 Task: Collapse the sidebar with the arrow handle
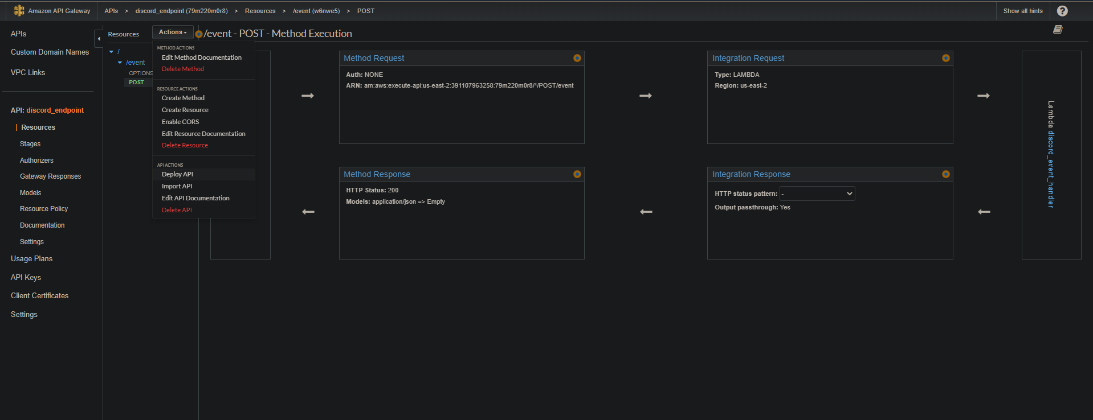point(99,39)
